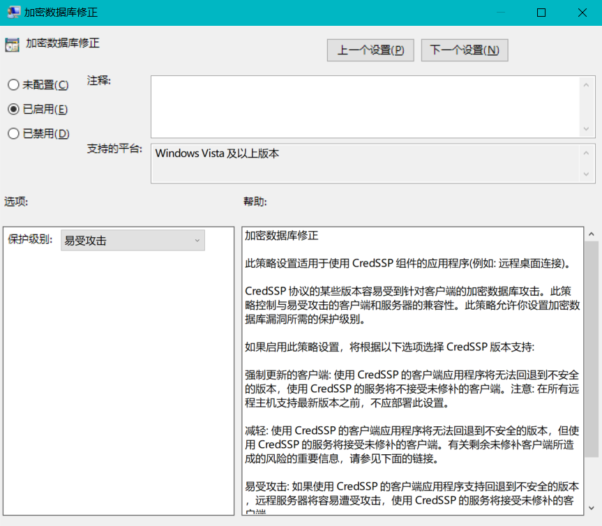The image size is (602, 526).
Task: Click the 注释 label
Action: [x=98, y=81]
